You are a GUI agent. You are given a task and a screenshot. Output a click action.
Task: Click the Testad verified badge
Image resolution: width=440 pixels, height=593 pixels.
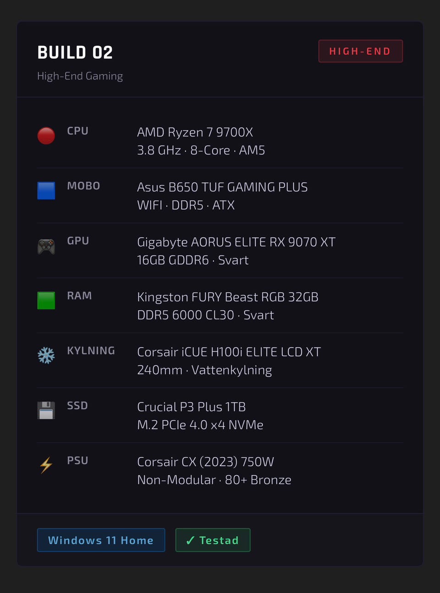coord(213,540)
